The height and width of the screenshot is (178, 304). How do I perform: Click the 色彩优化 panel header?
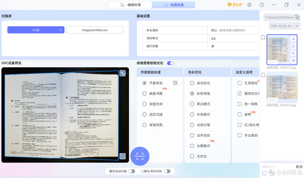[x=207, y=72]
